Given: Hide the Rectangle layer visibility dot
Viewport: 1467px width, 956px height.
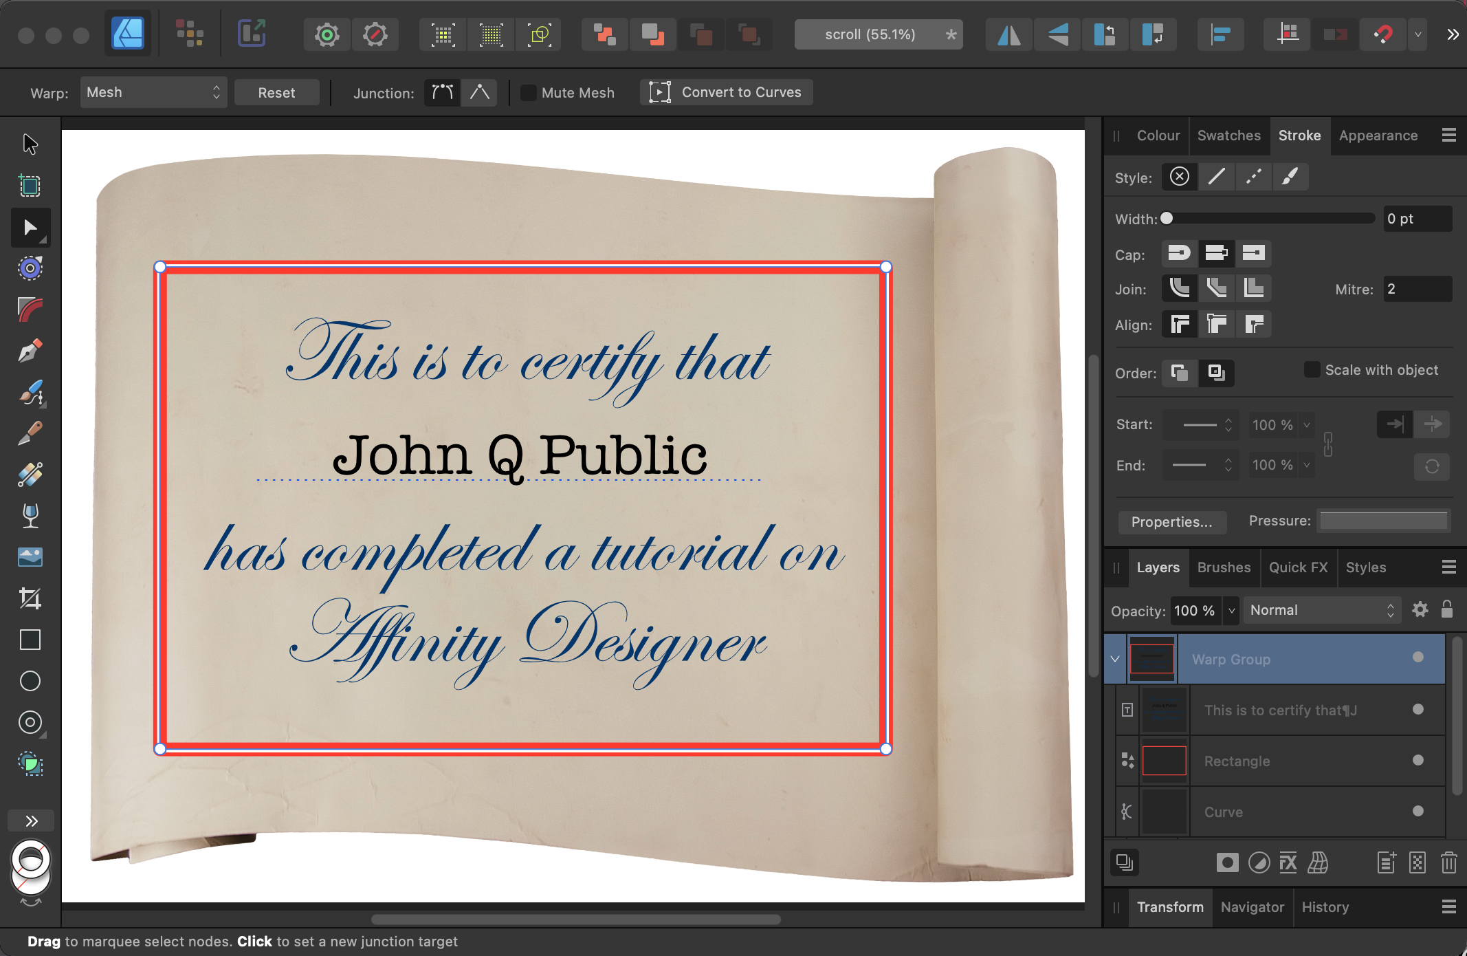Looking at the screenshot, I should pyautogui.click(x=1418, y=760).
